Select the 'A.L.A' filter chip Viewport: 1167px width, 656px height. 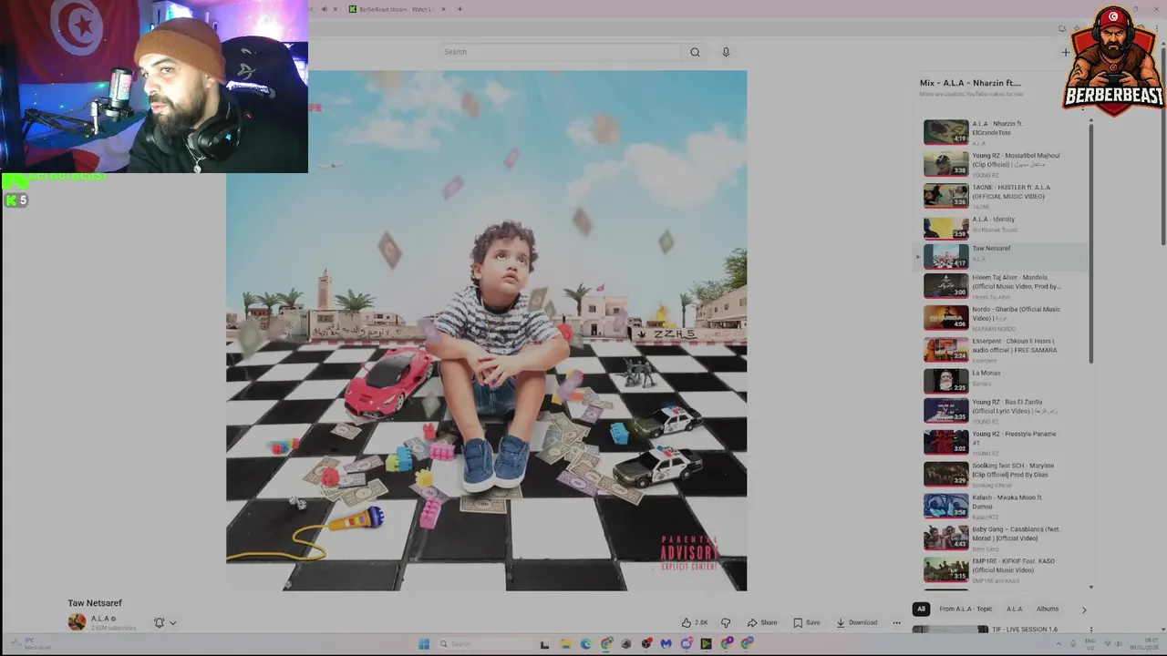click(1014, 609)
